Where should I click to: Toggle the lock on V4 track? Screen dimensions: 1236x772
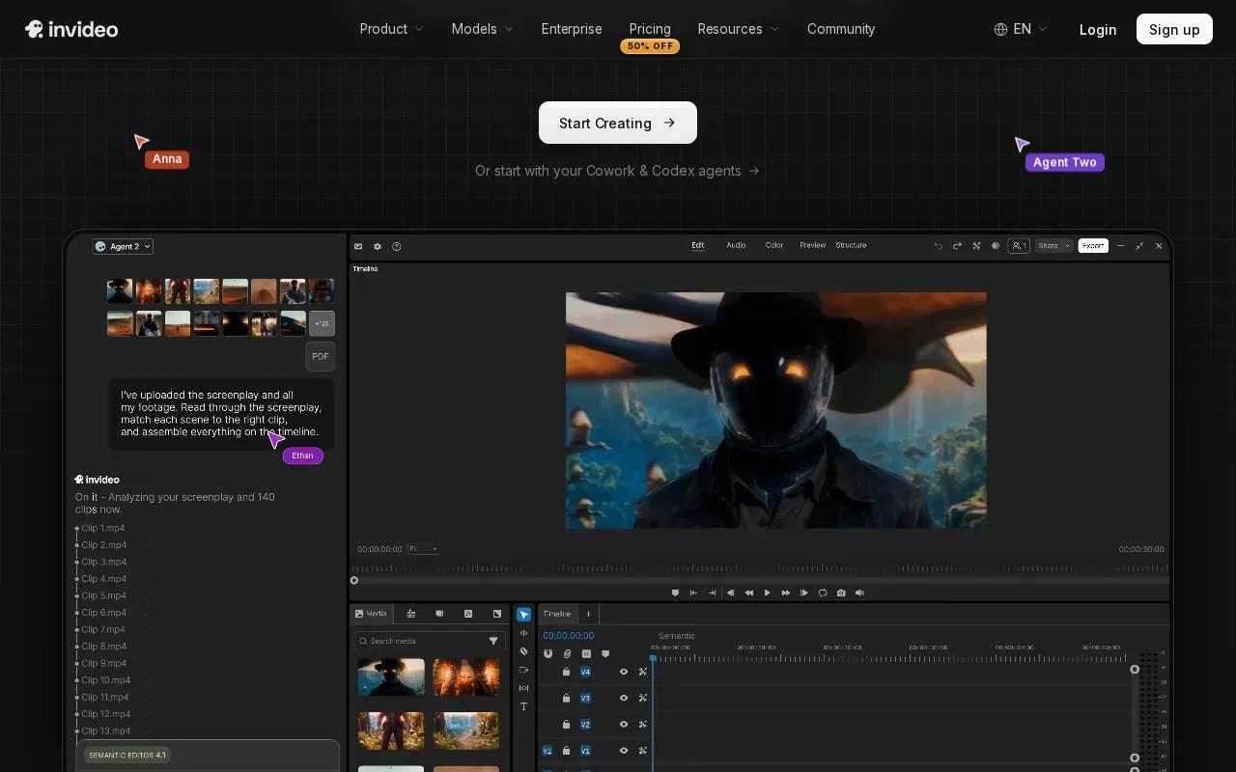click(567, 672)
